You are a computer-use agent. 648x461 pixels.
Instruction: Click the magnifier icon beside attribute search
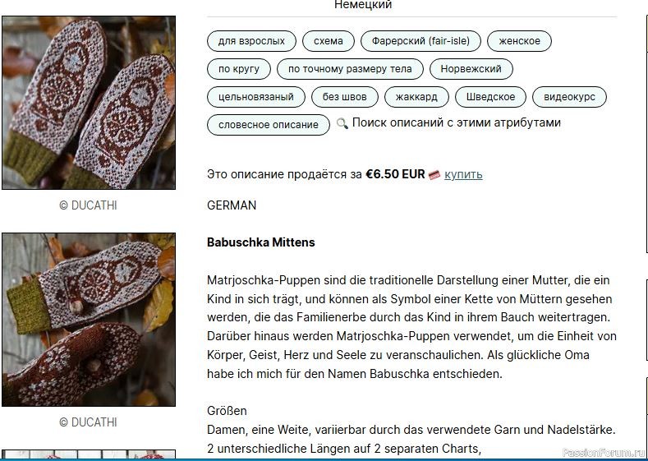pyautogui.click(x=342, y=123)
